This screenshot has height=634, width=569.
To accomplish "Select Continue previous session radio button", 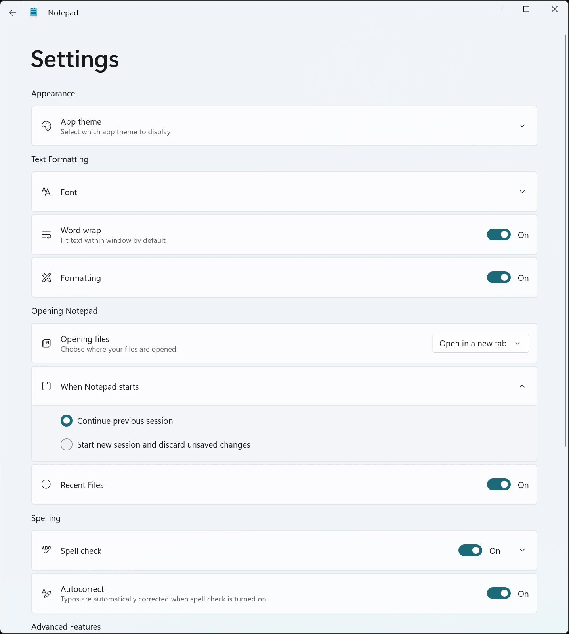I will click(x=67, y=421).
